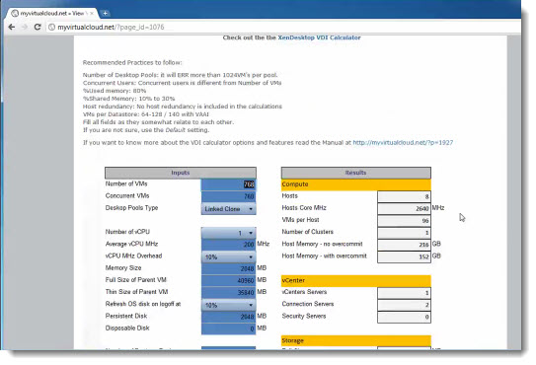
Task: Open the Number of vCPU dropdown
Action: click(x=228, y=233)
